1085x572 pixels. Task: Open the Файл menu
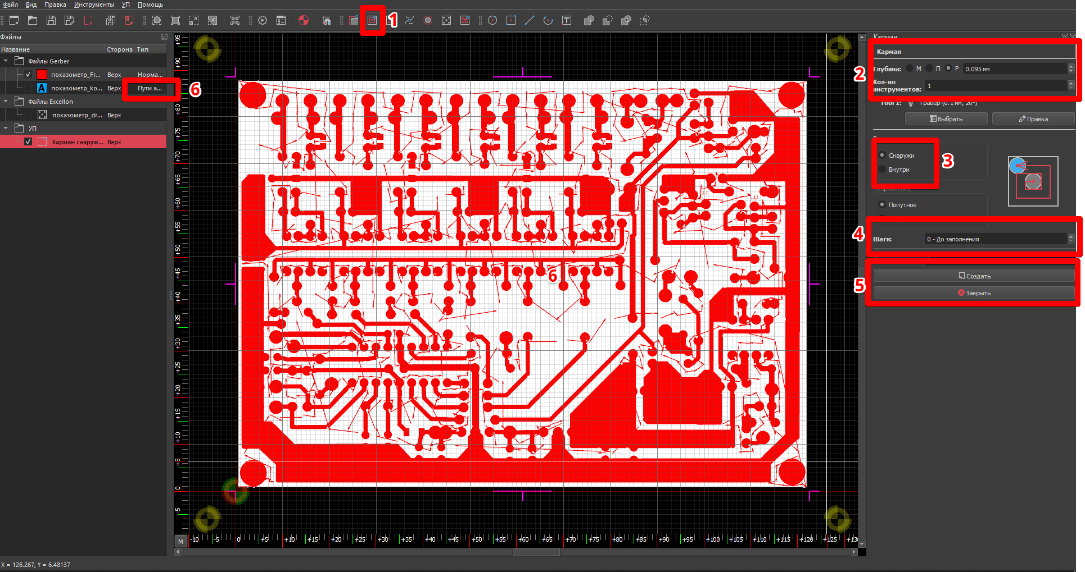(x=10, y=4)
